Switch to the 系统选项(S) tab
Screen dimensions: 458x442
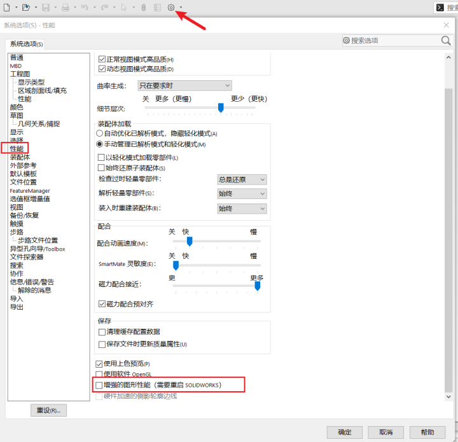pyautogui.click(x=26, y=44)
